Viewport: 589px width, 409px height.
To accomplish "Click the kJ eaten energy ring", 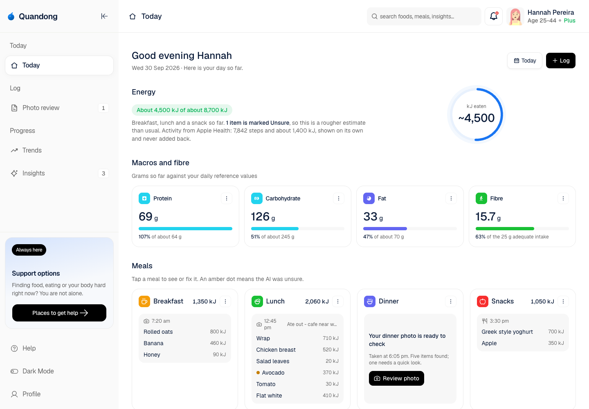I will [477, 115].
